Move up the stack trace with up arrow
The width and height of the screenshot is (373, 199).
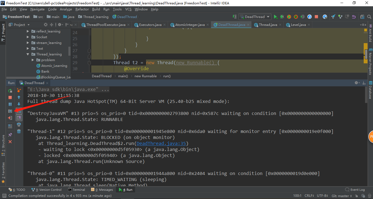pyautogui.click(x=19, y=97)
